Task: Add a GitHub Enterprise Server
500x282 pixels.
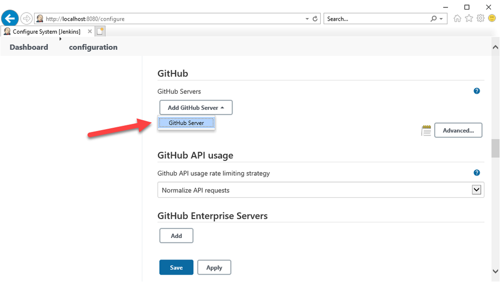Action: [176, 236]
